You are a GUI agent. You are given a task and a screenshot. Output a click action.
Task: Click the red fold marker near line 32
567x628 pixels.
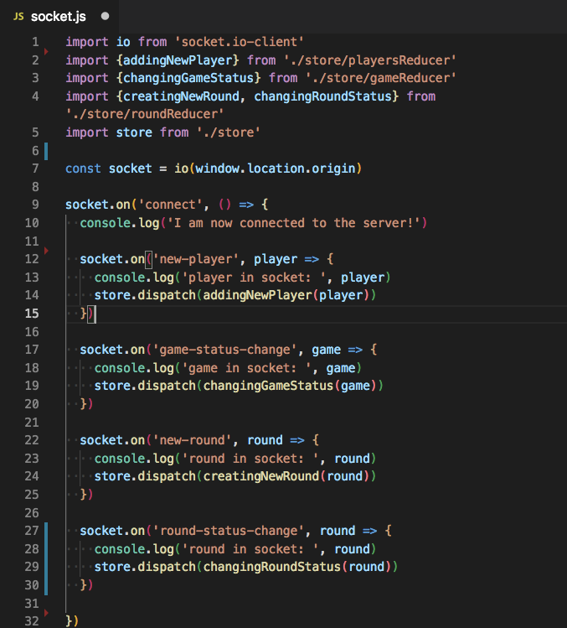point(46,613)
